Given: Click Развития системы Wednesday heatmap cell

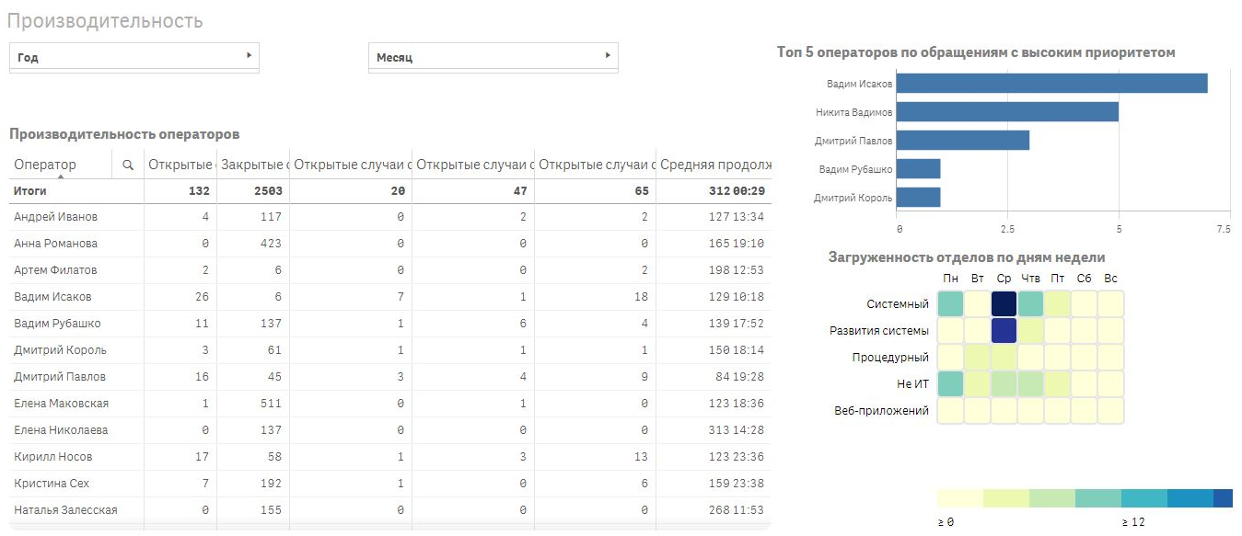Looking at the screenshot, I should click(x=1004, y=330).
